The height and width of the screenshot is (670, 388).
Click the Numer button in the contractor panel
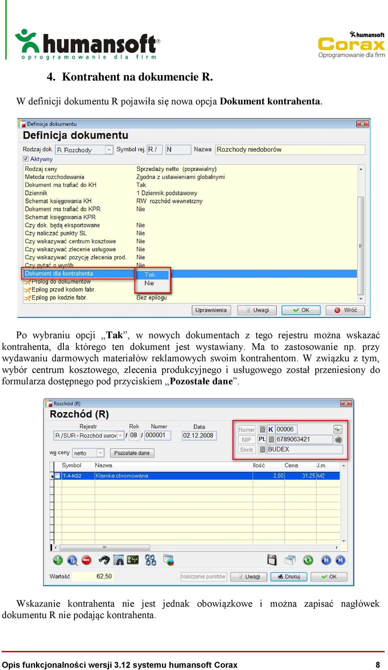click(247, 429)
